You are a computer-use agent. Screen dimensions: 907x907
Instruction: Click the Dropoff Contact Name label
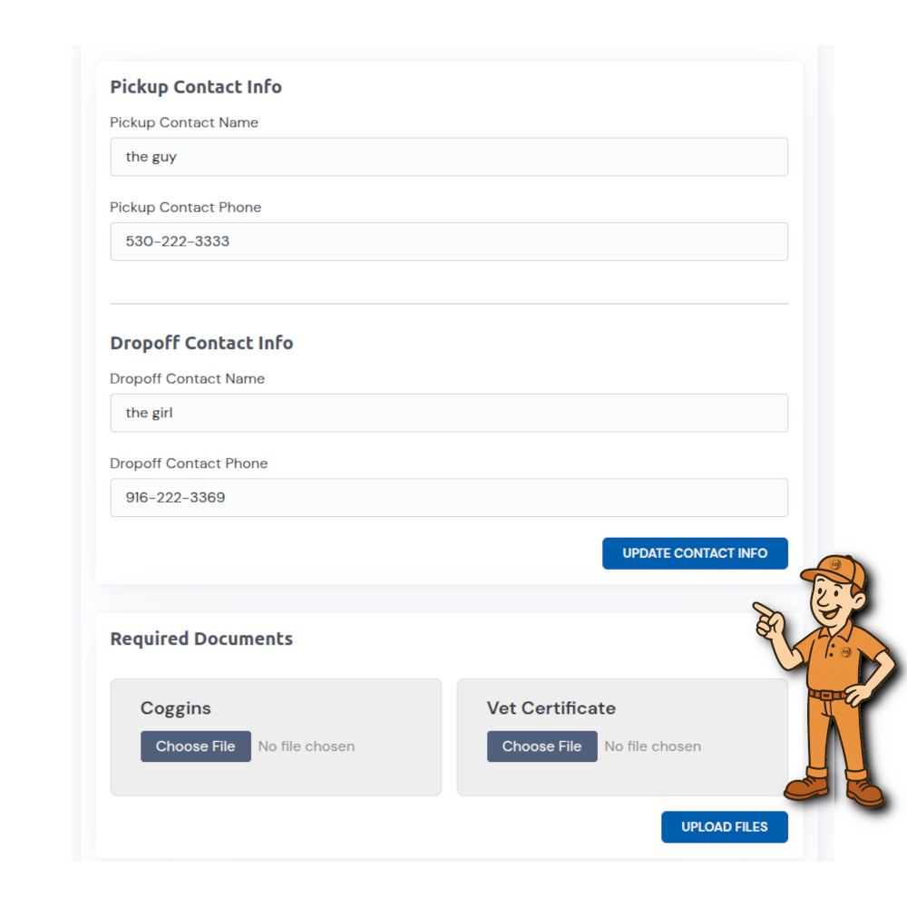click(188, 378)
